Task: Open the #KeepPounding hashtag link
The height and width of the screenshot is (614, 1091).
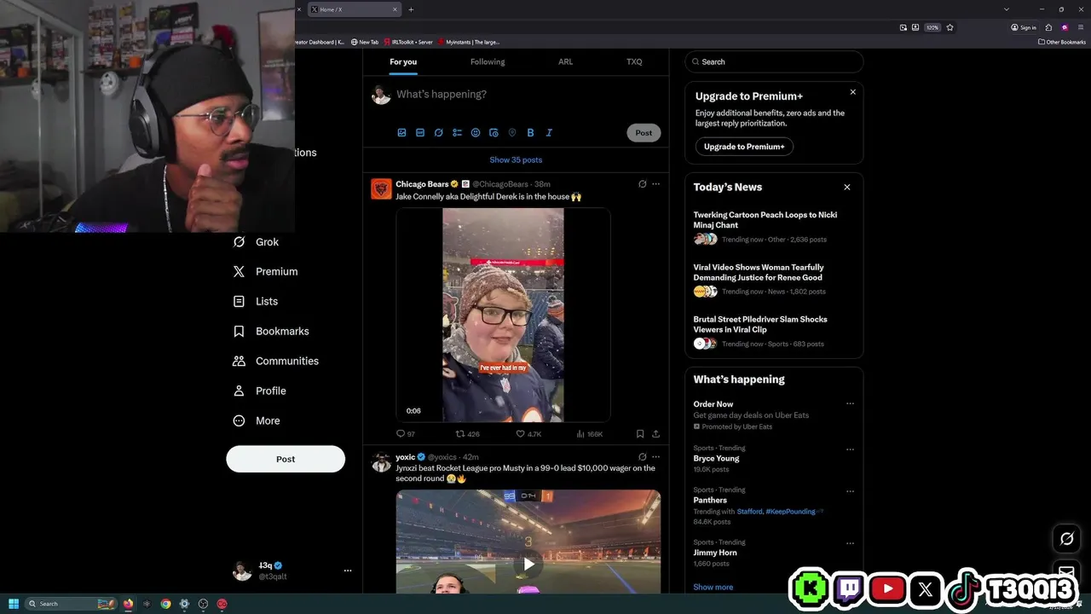Action: click(790, 512)
